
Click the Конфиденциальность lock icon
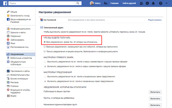point(8,29)
